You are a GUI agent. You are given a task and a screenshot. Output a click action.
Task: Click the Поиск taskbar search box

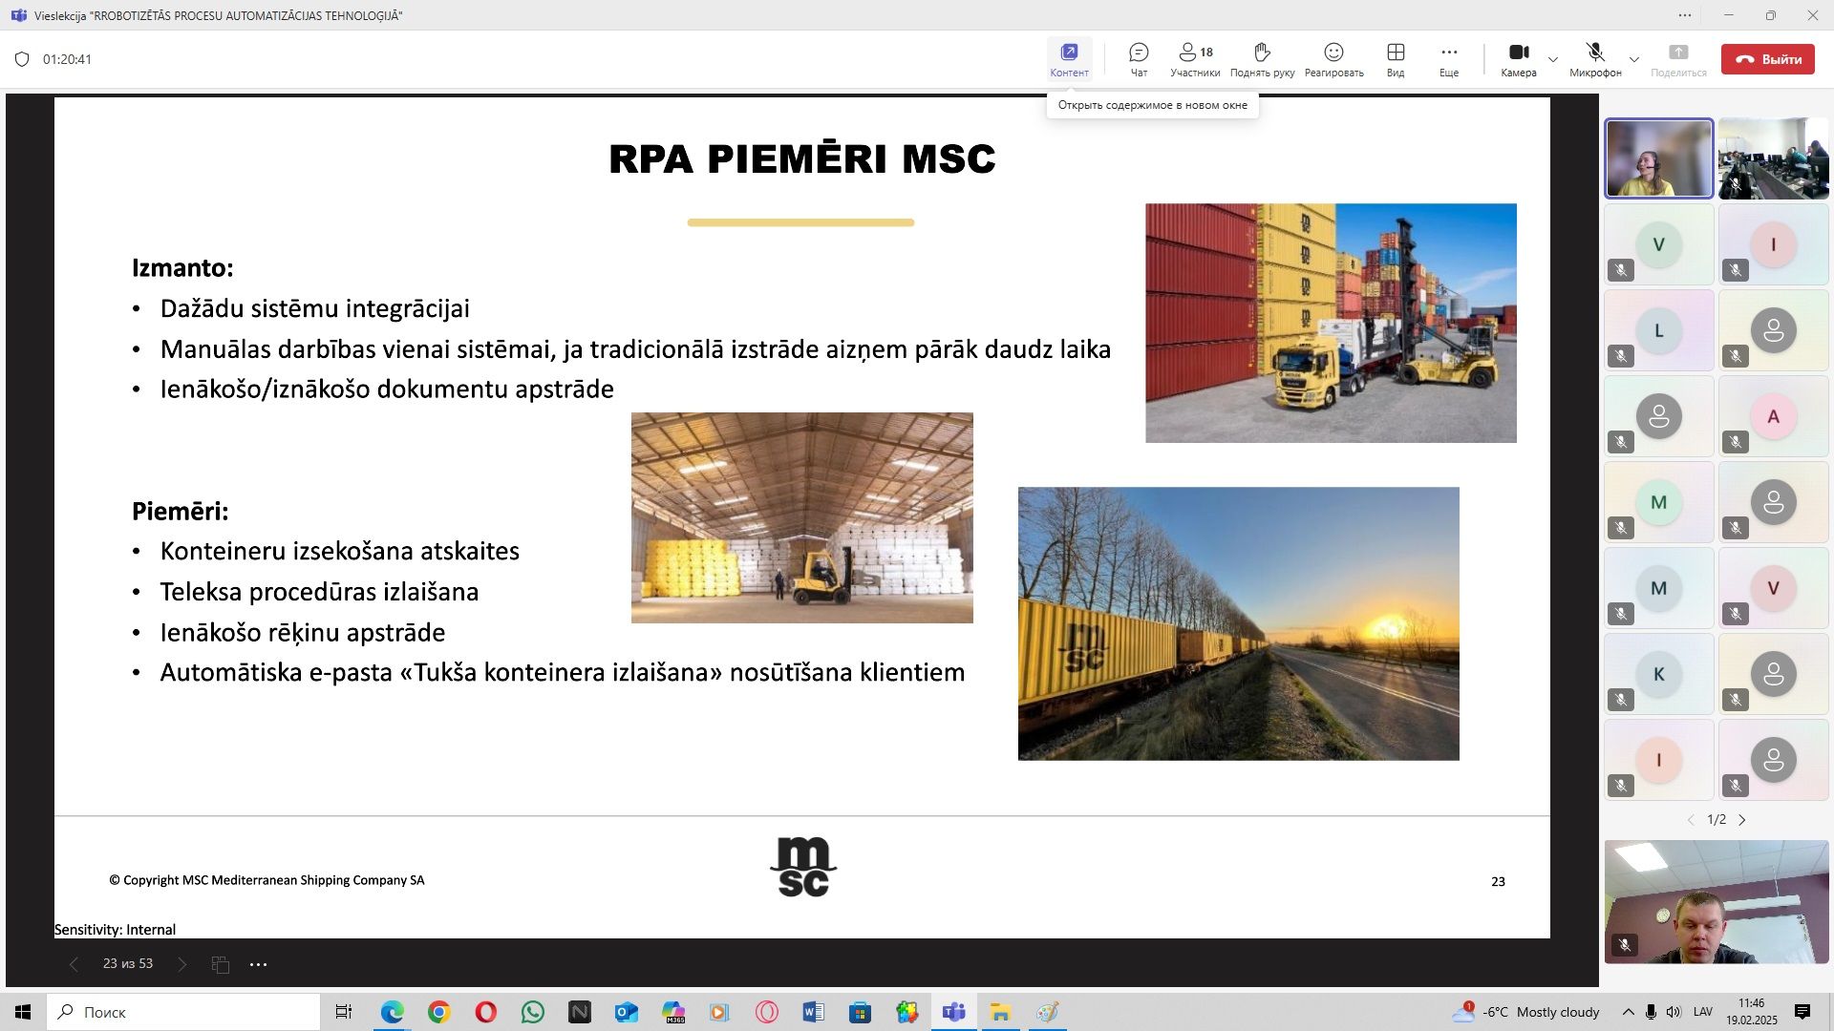tap(183, 1012)
